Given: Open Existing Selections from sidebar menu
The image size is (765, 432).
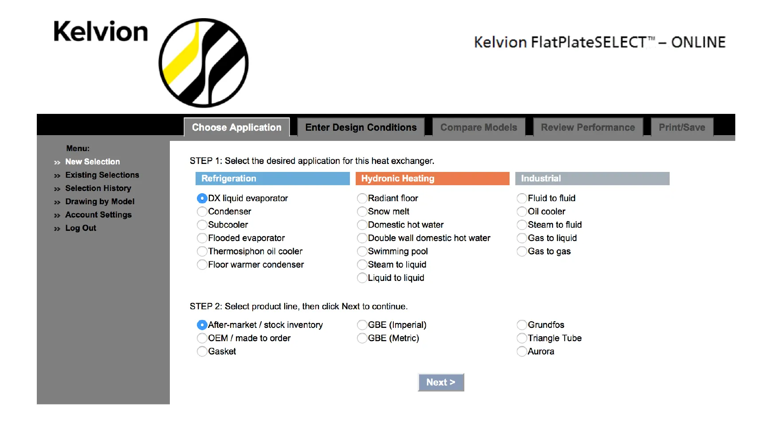Looking at the screenshot, I should coord(102,175).
